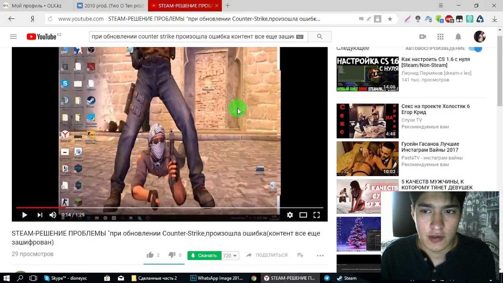Open the player settings gear
Image resolution: width=503 pixels, height=283 pixels.
pos(290,215)
